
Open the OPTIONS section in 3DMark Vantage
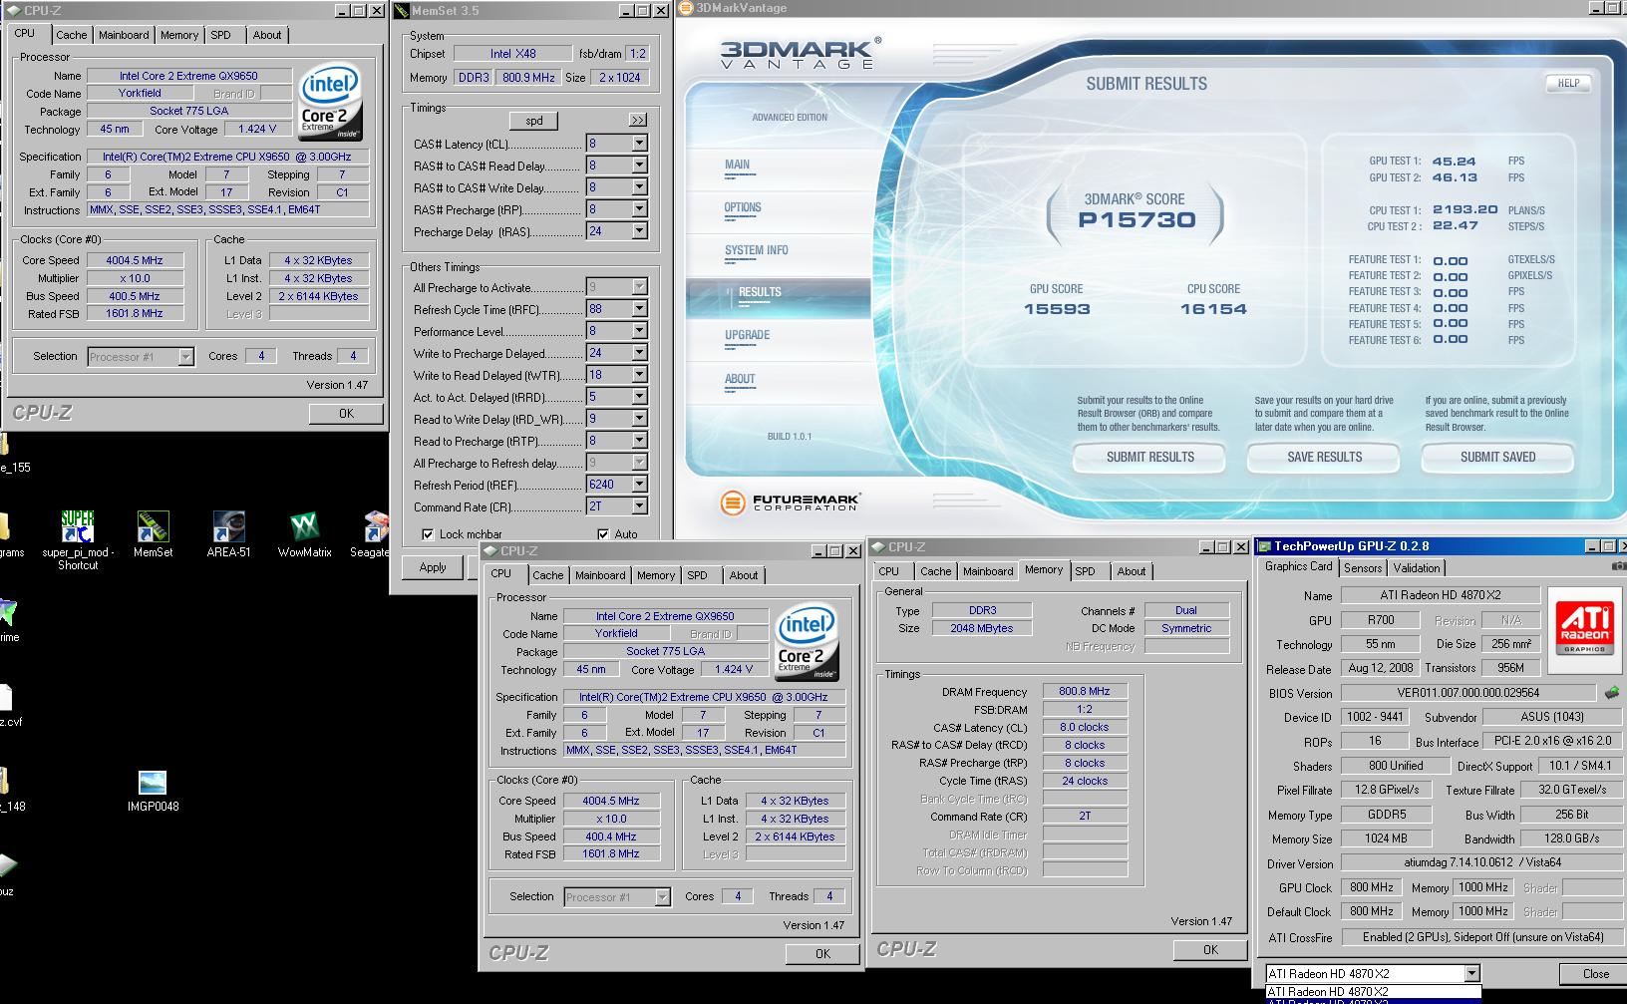click(x=743, y=208)
